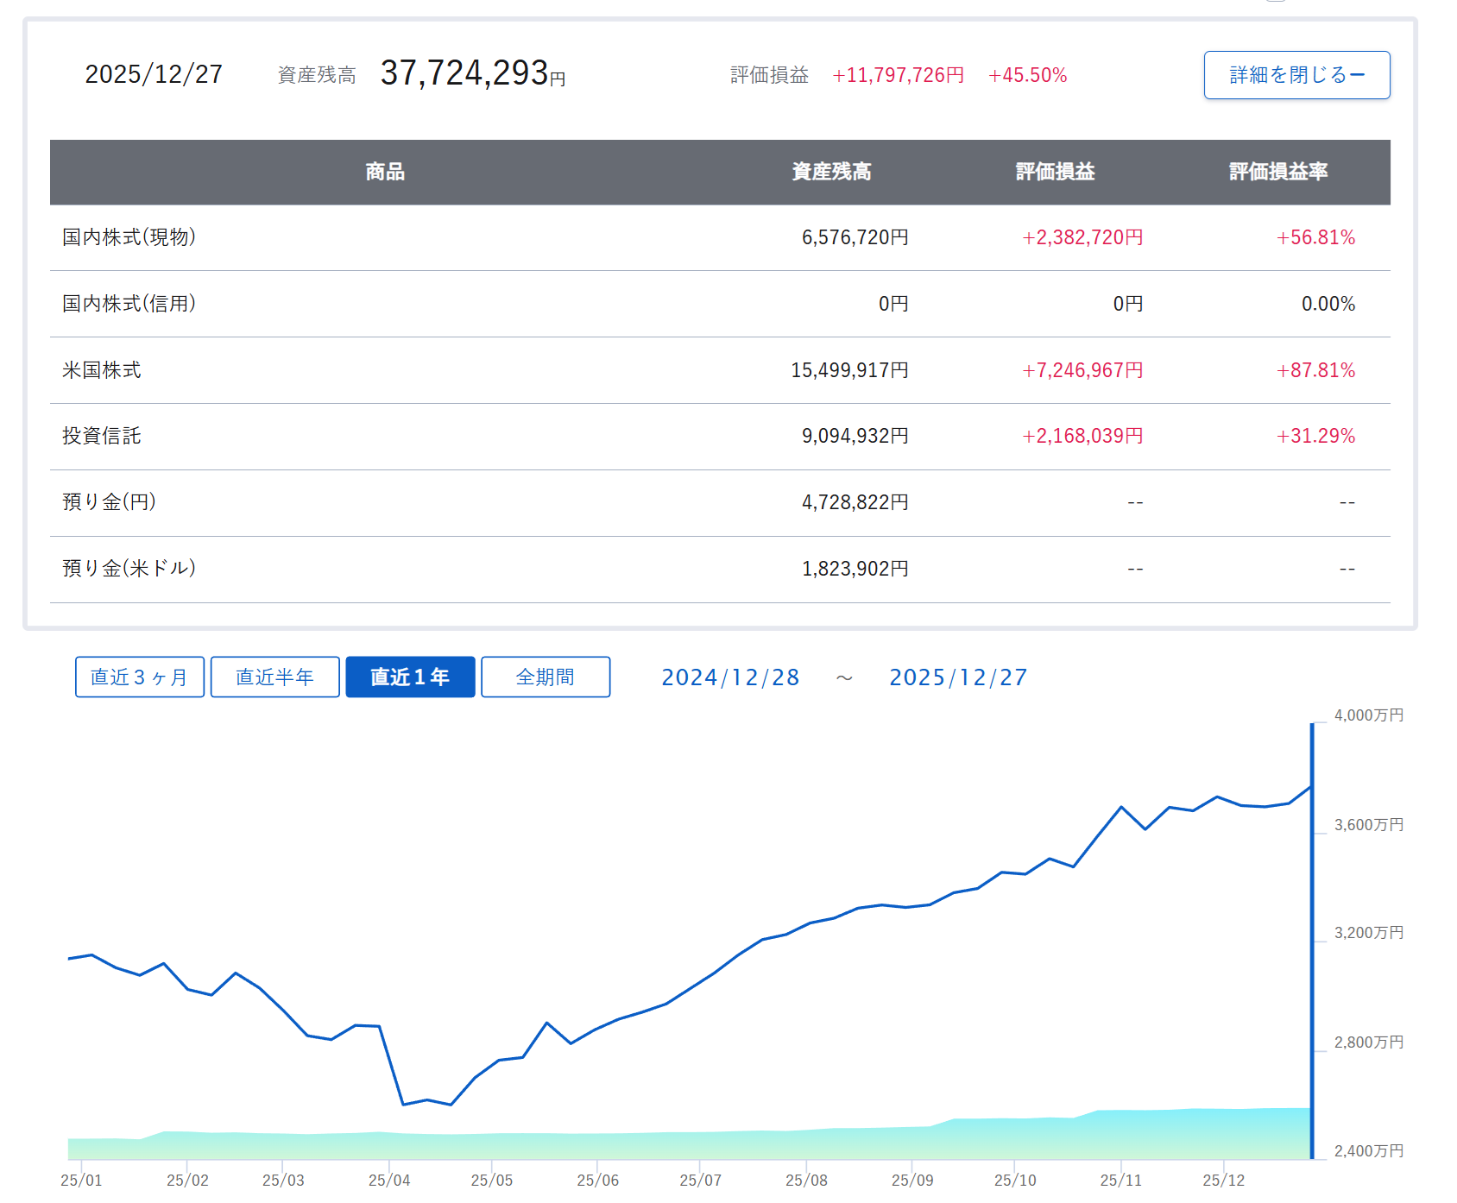This screenshot has height=1203, width=1457.
Task: Click the 預り金(円) row label
Action: [x=110, y=502]
